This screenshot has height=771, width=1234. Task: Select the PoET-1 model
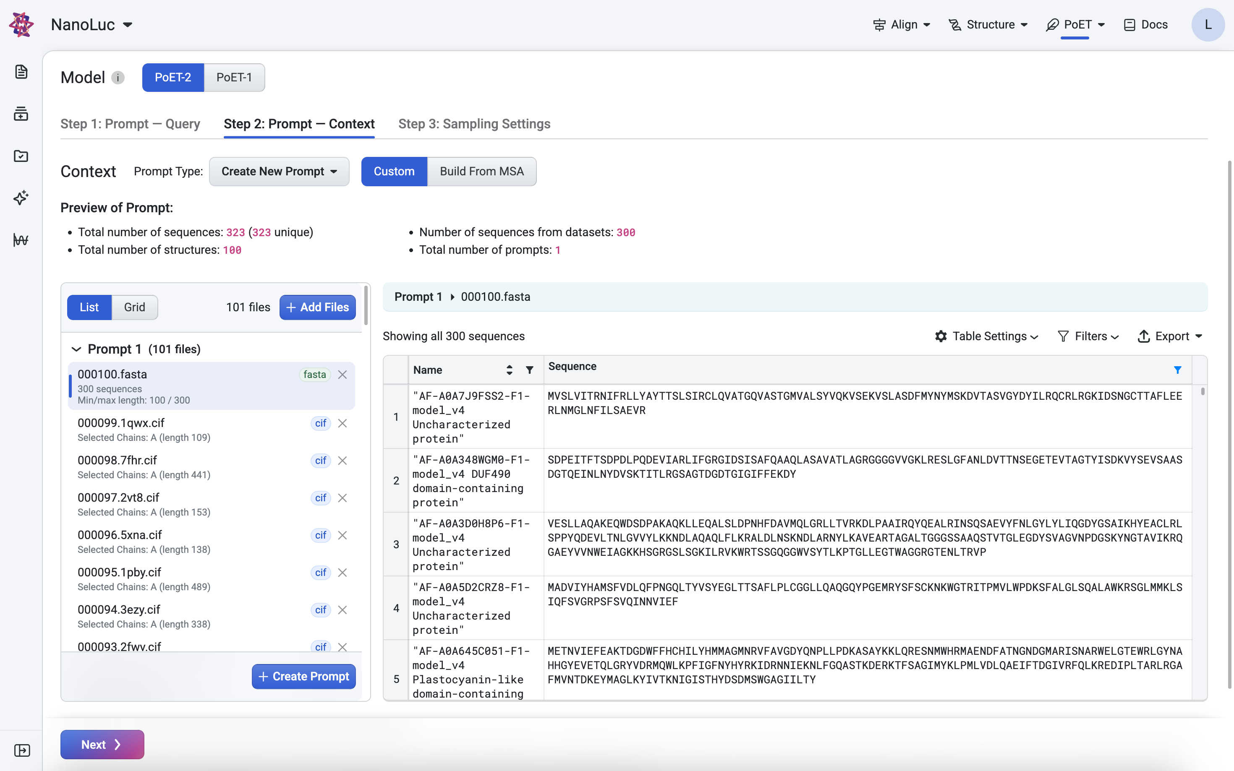[234, 78]
